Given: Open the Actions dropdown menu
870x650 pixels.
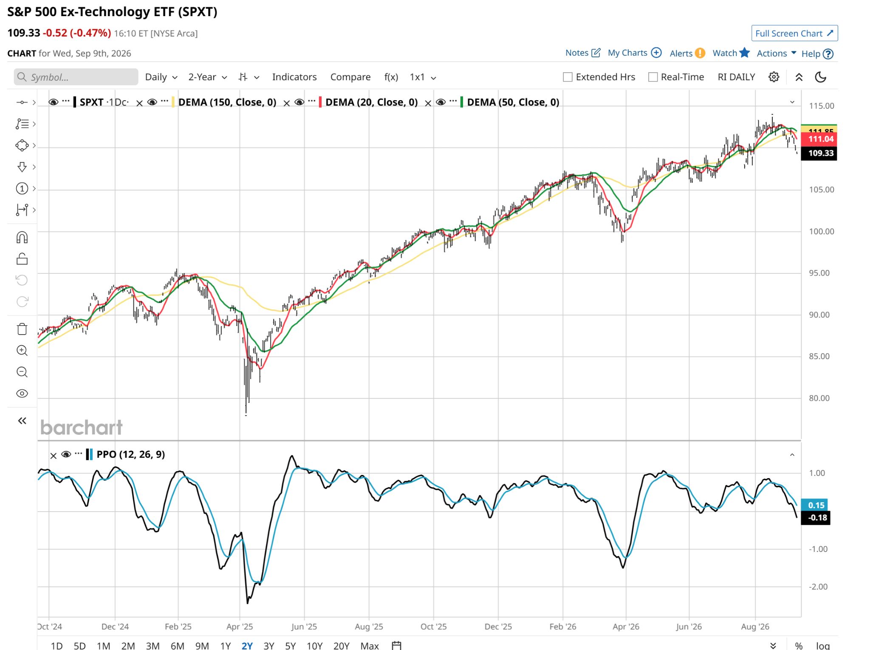Looking at the screenshot, I should [x=776, y=53].
